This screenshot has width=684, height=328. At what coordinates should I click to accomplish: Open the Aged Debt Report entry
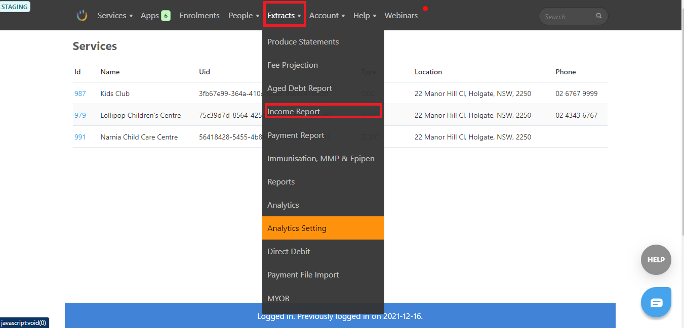pos(323,88)
